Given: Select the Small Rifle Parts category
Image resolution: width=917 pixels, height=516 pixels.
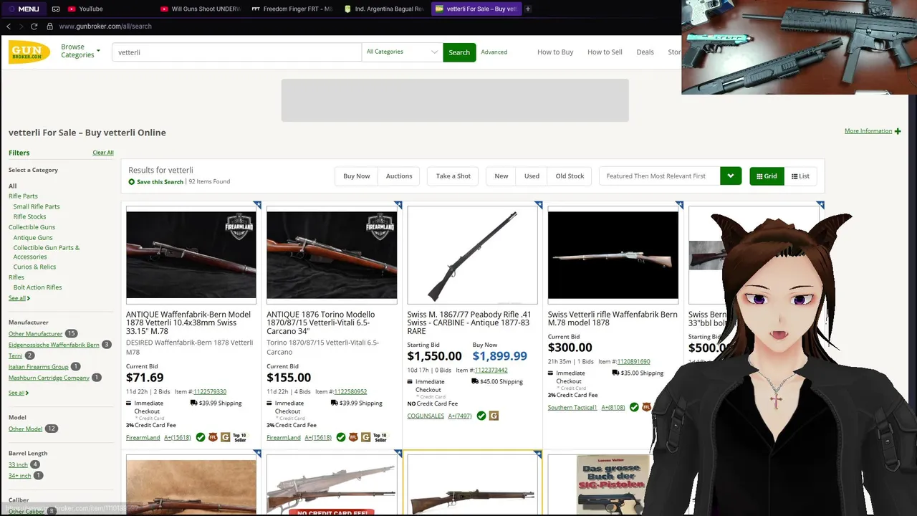Looking at the screenshot, I should pos(37,206).
